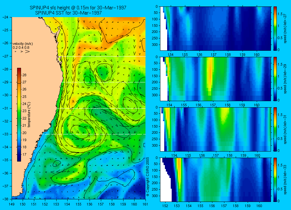Screen dimensions: 291x210
Task: Click the 150 longitude label under the map
Action: [23, 204]
